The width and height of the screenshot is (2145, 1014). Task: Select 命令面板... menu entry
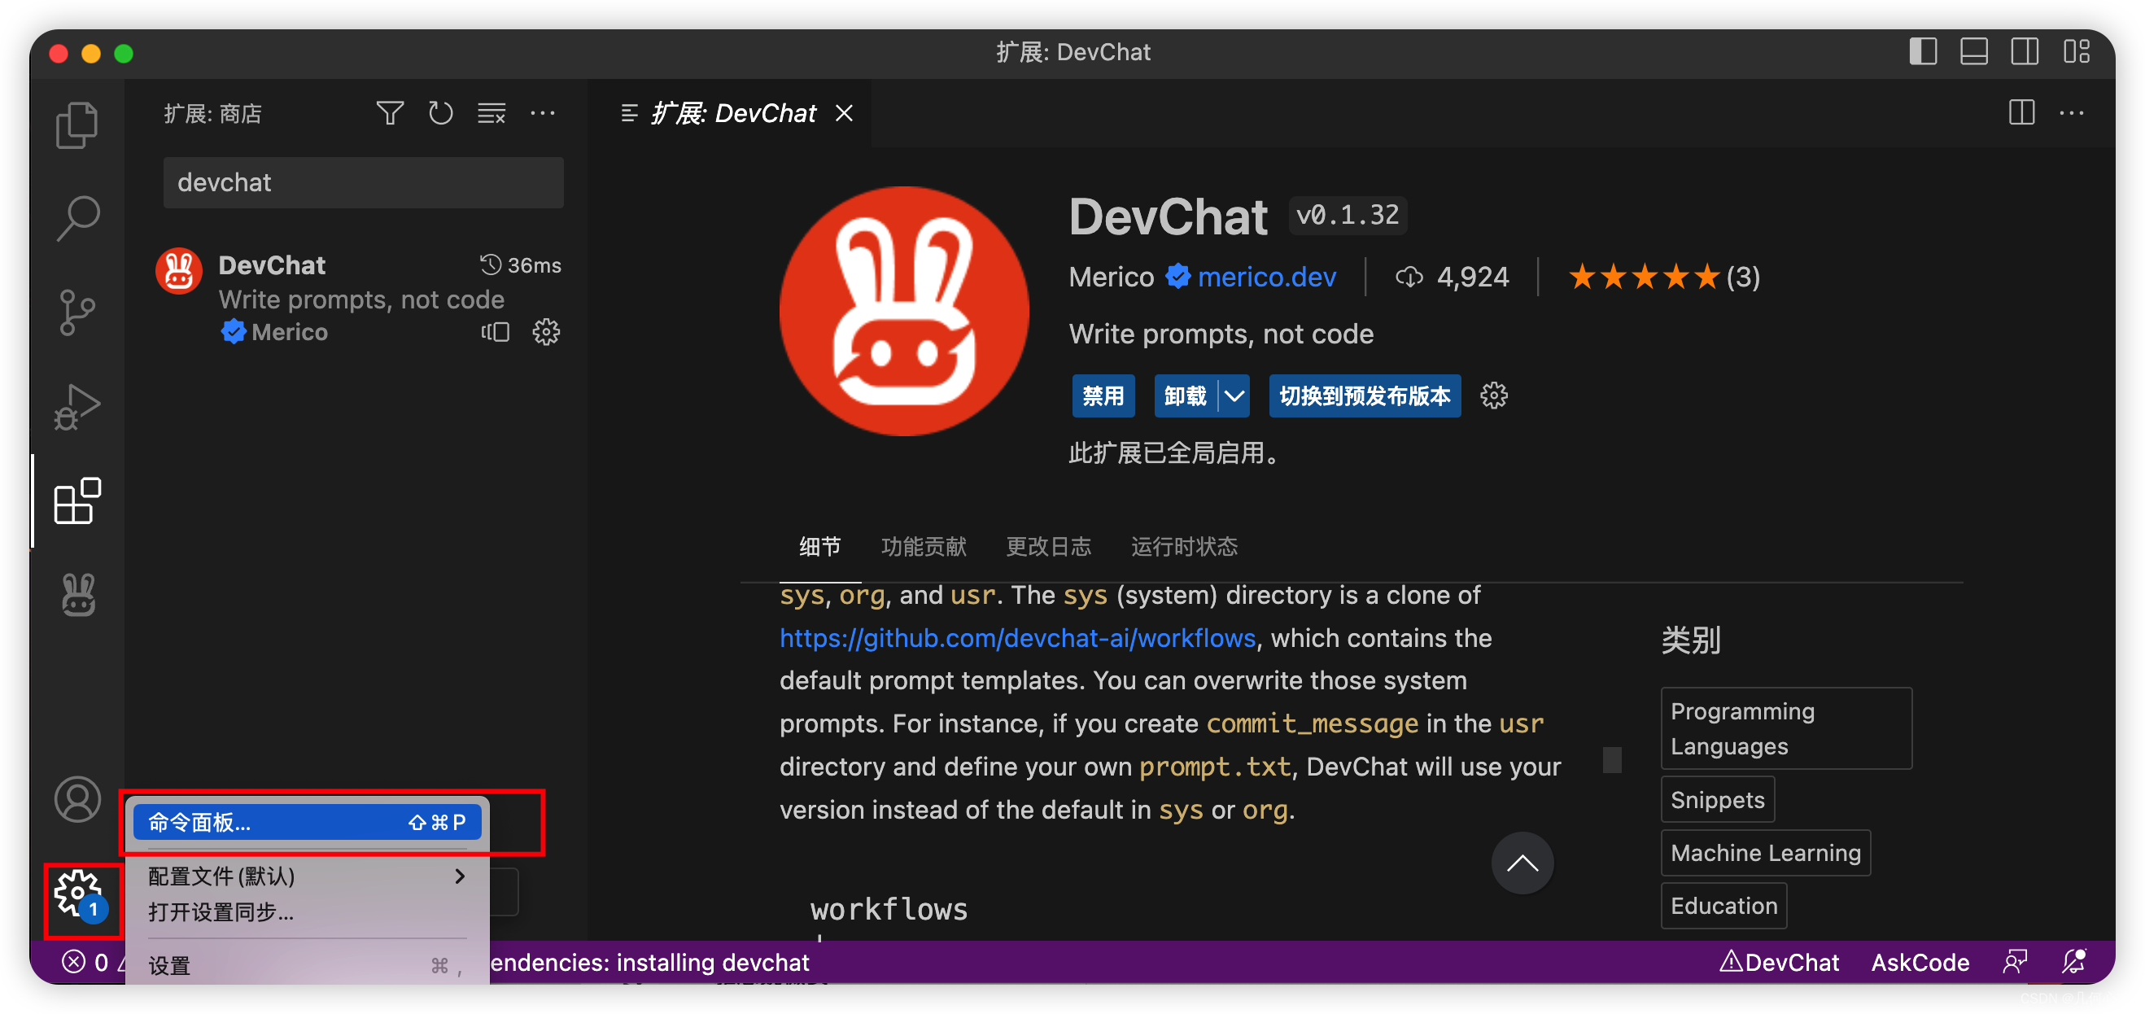pyautogui.click(x=307, y=823)
